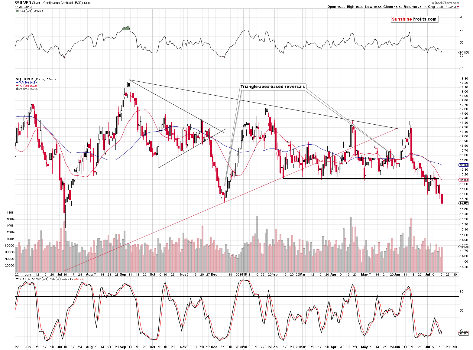Click the red line swatch for MA(20)
This screenshot has width=473, height=350.
(17, 86)
